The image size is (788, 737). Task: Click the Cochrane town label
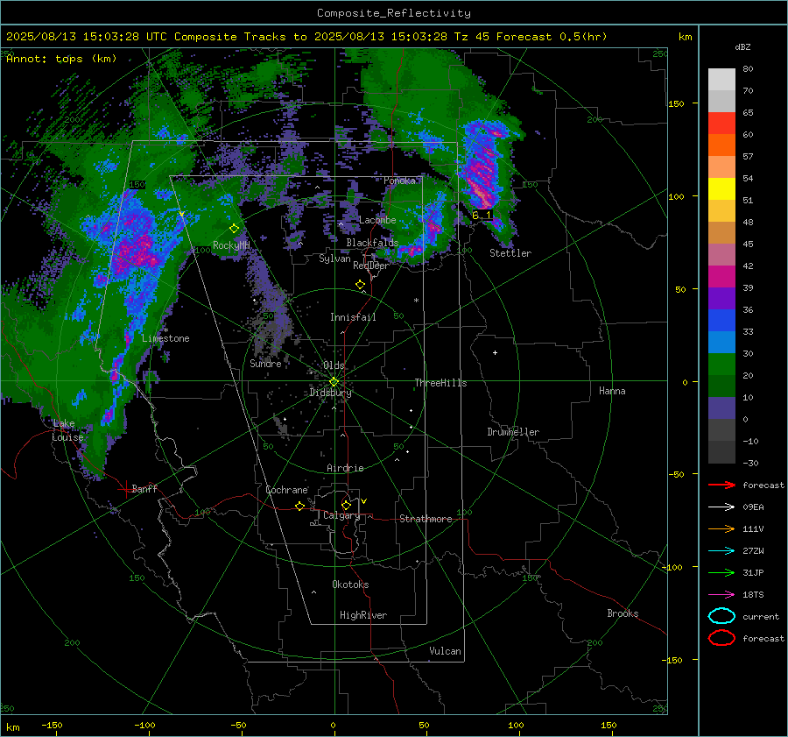pyautogui.click(x=286, y=490)
